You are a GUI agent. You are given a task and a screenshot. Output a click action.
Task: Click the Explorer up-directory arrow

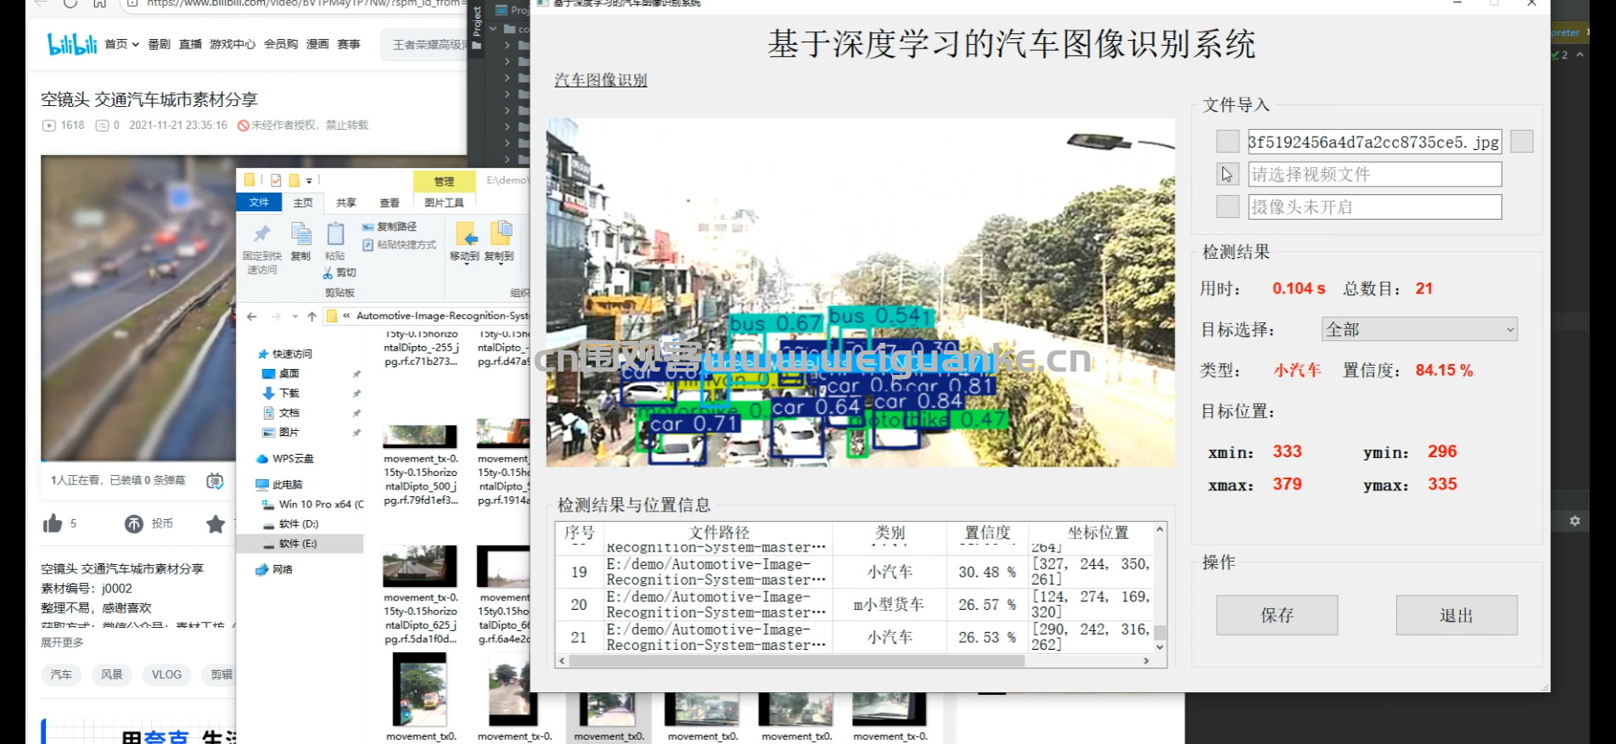click(x=311, y=316)
